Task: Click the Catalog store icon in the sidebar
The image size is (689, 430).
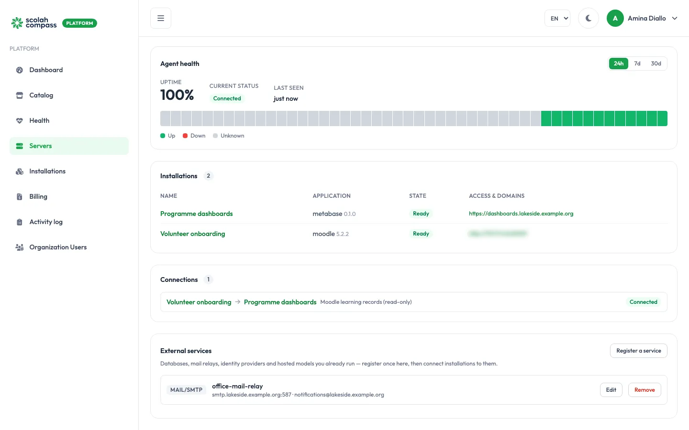Action: 20,95
